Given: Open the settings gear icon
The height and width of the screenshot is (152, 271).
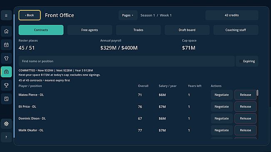Looking at the screenshot, I should click(6, 124).
